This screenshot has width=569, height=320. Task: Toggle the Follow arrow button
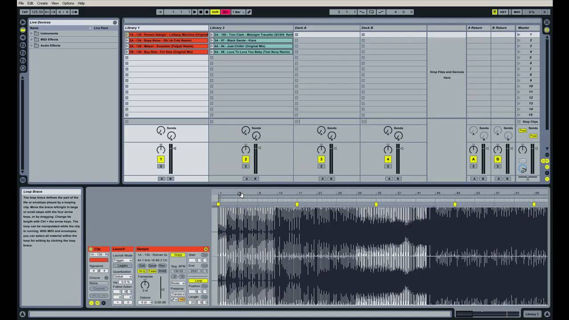(160, 12)
